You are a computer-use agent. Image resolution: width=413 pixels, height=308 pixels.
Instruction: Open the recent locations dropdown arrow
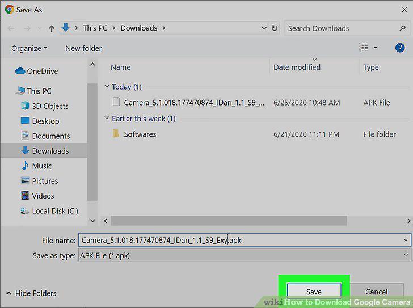coord(40,28)
